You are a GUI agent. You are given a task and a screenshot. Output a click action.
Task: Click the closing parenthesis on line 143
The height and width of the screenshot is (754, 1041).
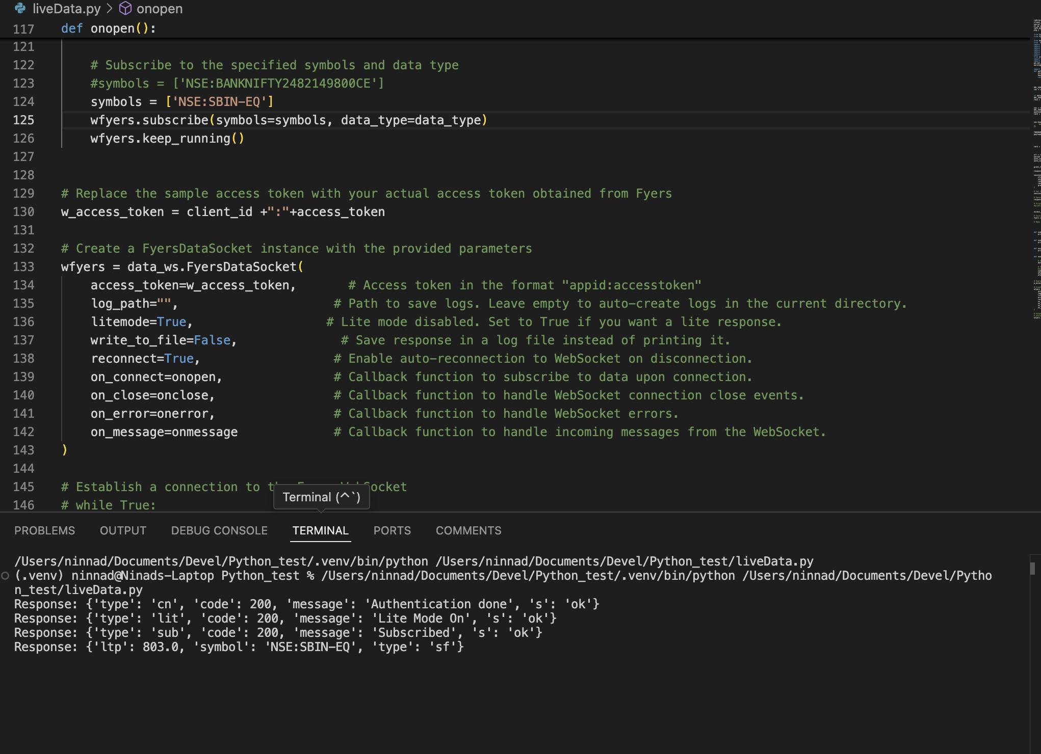[x=64, y=450]
